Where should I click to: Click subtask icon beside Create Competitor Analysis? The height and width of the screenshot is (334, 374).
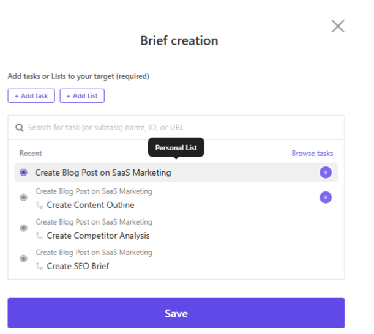(x=40, y=236)
